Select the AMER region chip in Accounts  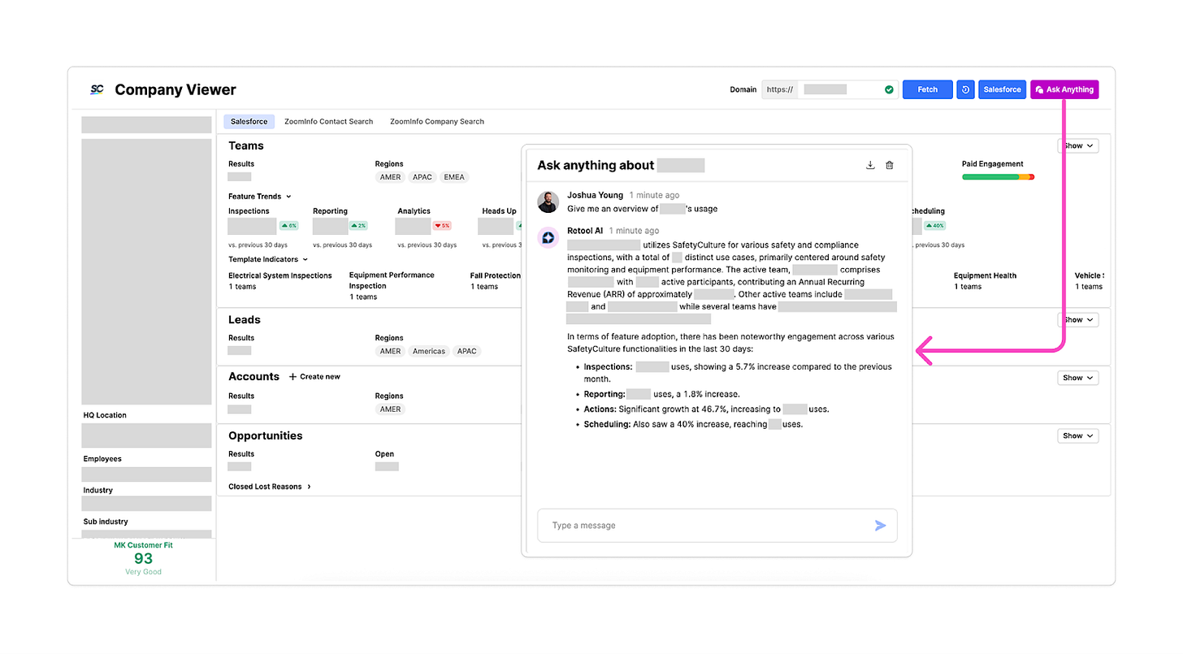[390, 409]
